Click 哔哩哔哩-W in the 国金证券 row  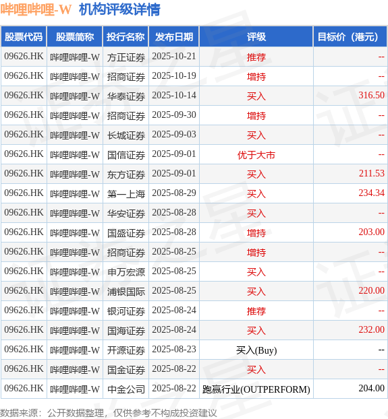(x=75, y=369)
